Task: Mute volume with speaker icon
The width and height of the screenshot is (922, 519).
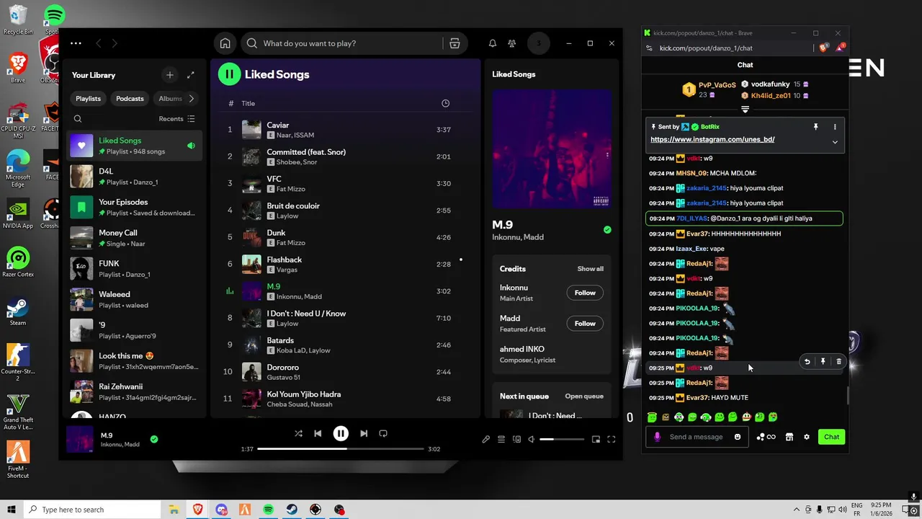Action: tap(532, 439)
